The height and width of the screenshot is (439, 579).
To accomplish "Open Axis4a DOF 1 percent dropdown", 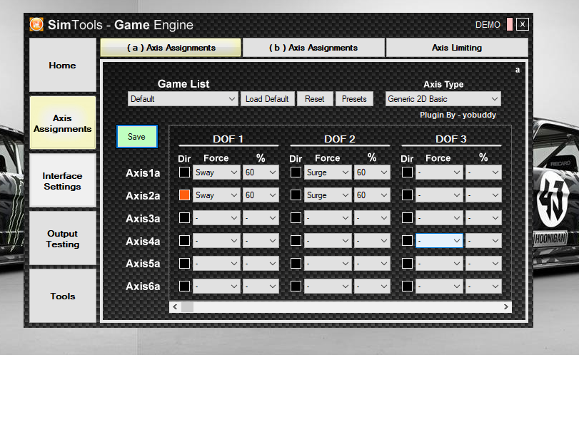I will pos(261,241).
